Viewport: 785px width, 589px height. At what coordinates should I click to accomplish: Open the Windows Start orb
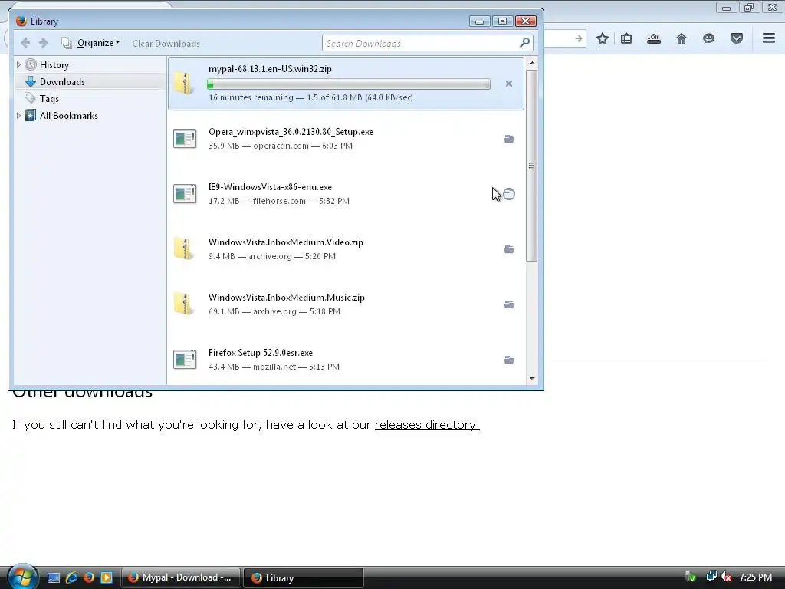tap(21, 577)
